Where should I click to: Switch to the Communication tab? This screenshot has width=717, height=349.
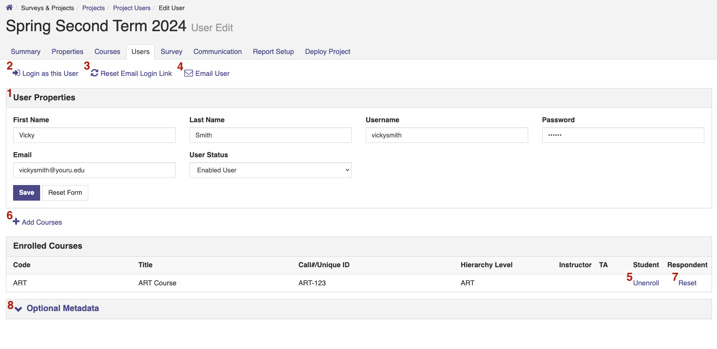217,51
